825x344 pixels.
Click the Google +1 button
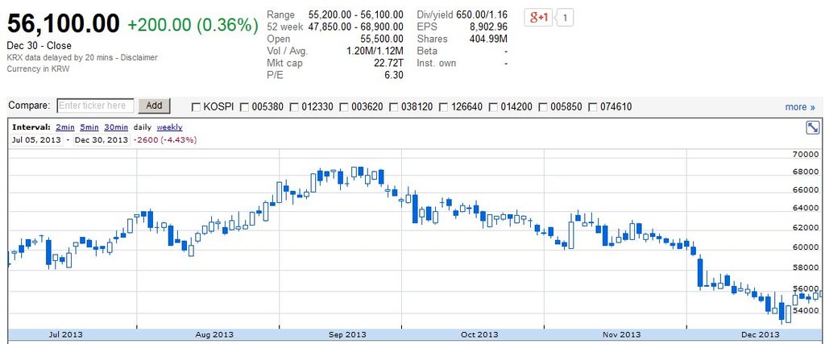click(538, 18)
